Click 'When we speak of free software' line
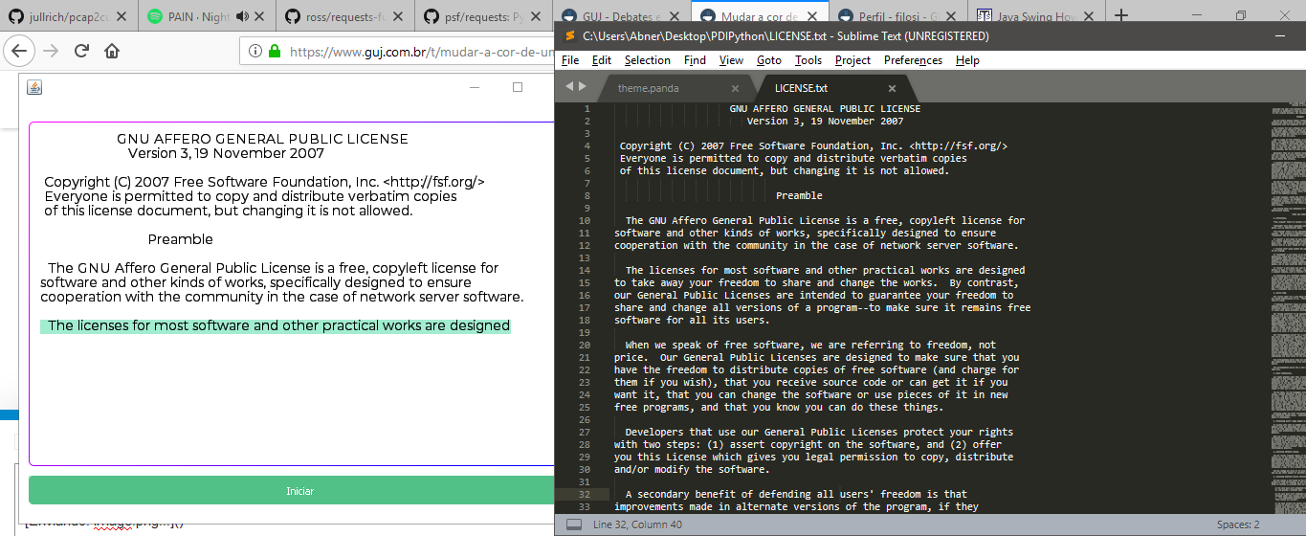Viewport: 1306px width, 536px height. tap(810, 345)
